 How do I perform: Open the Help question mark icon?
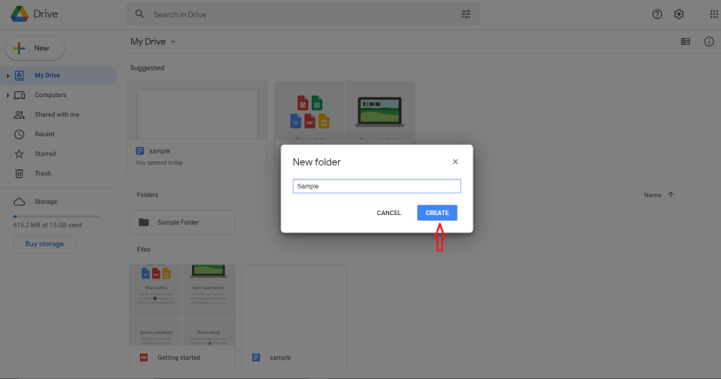[657, 14]
